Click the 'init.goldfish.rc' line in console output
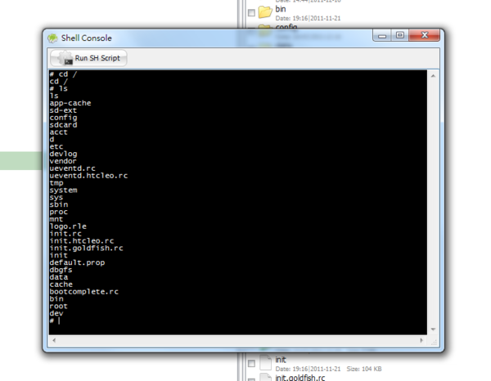Viewport: 491px width, 381px height. coord(86,248)
